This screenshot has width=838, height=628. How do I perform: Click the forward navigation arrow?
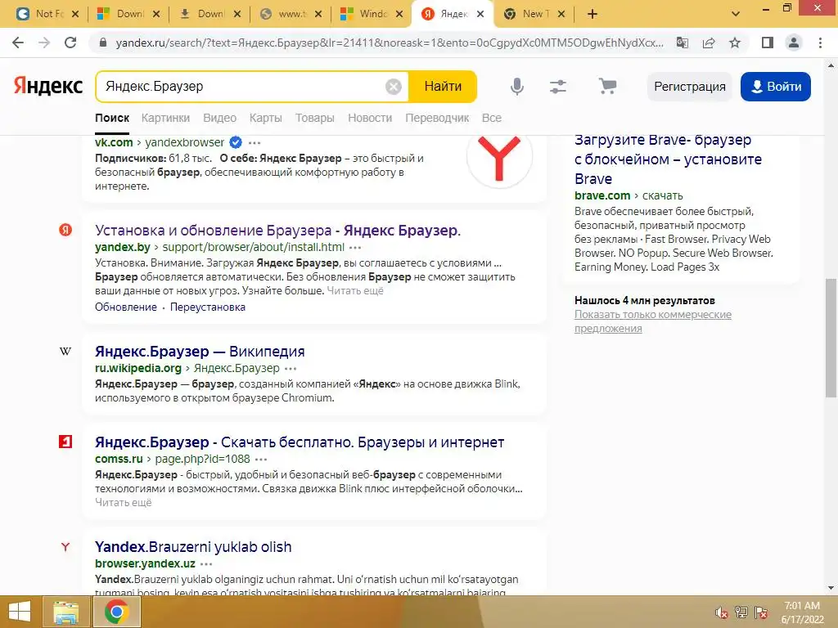coord(44,43)
